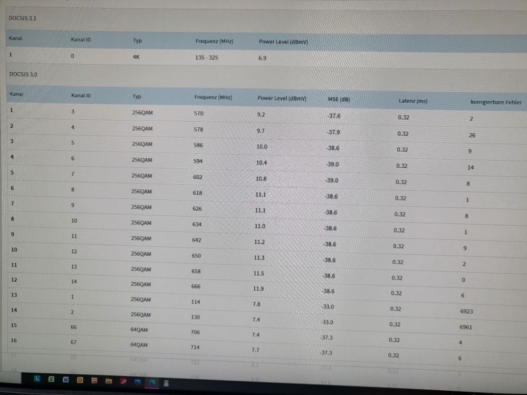Select correctable errors cell '6923'
527x395 pixels.
[x=466, y=311]
